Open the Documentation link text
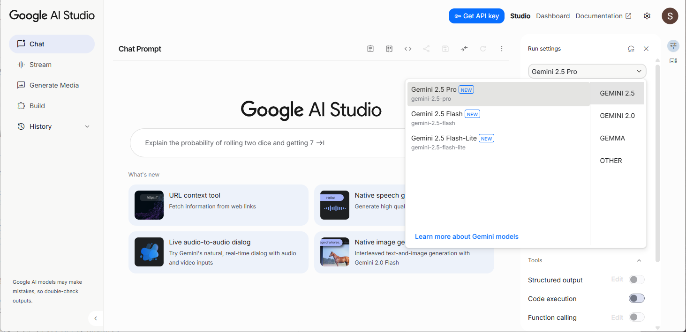686x332 pixels. (599, 16)
